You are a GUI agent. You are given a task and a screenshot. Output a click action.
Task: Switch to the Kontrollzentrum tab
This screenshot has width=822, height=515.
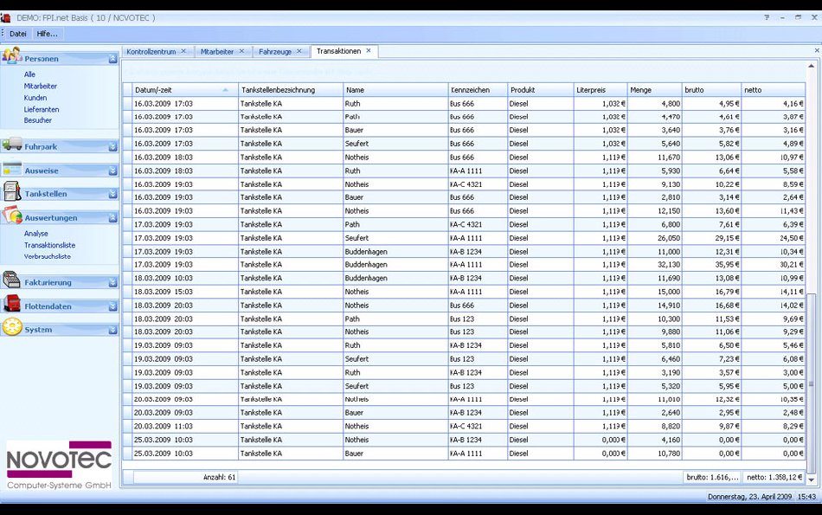point(151,52)
